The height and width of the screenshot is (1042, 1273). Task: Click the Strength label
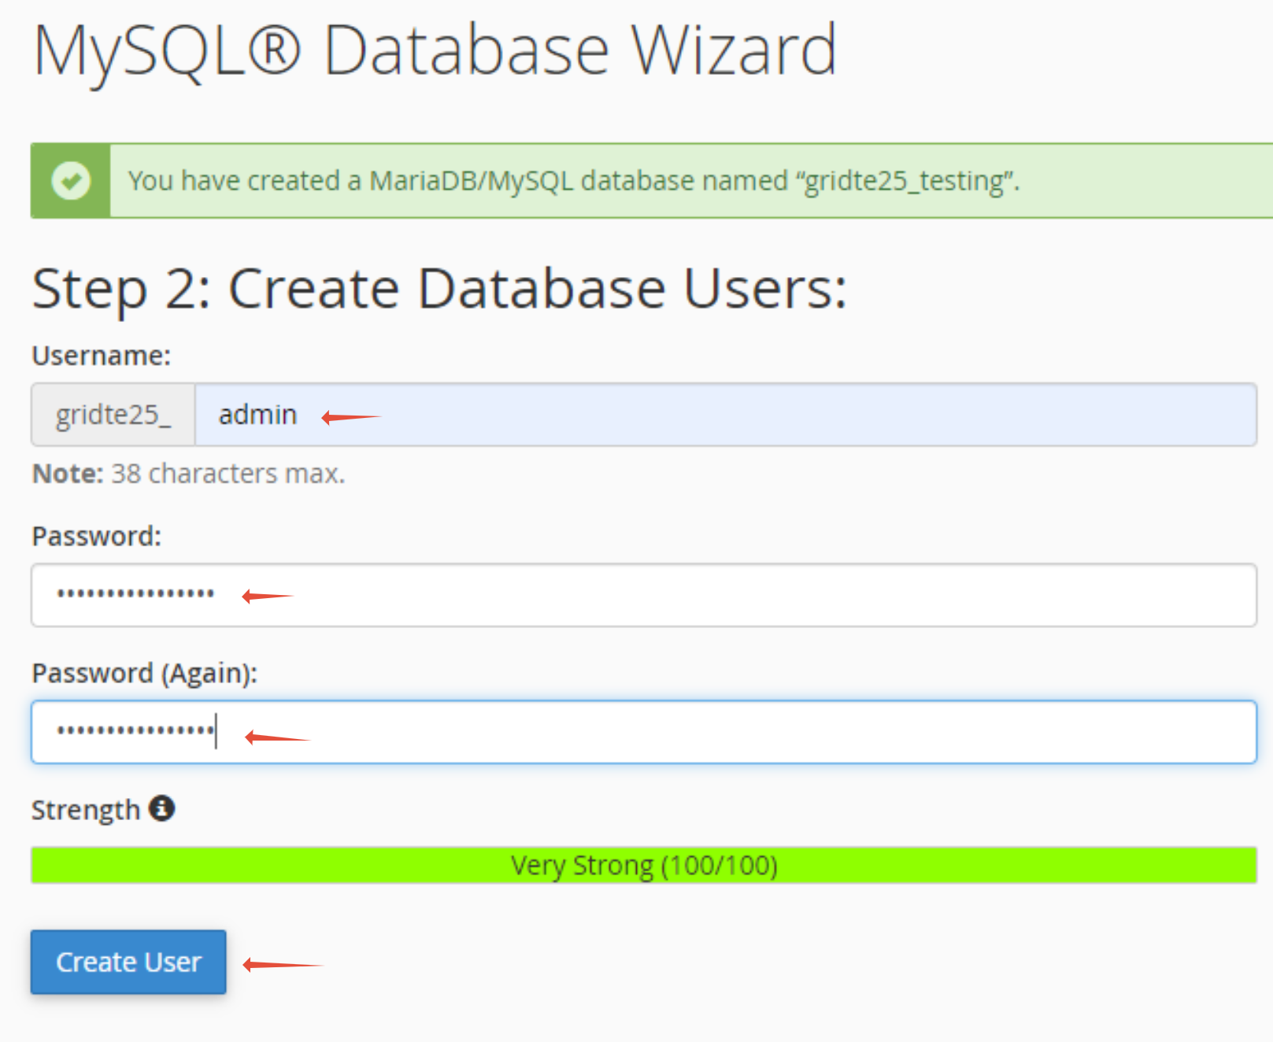tap(85, 810)
